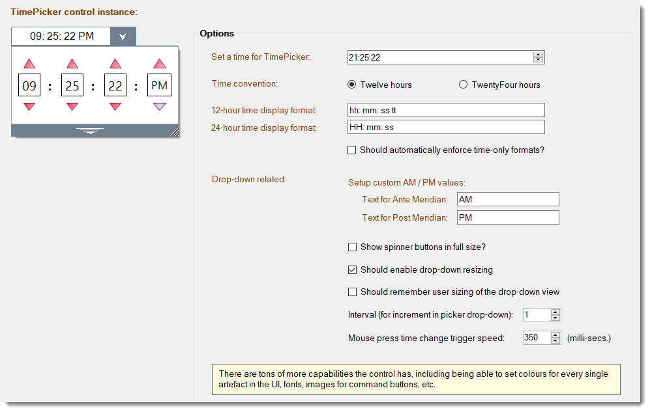Select the TwentyFour hours radio button
This screenshot has height=412, width=650.
463,85
